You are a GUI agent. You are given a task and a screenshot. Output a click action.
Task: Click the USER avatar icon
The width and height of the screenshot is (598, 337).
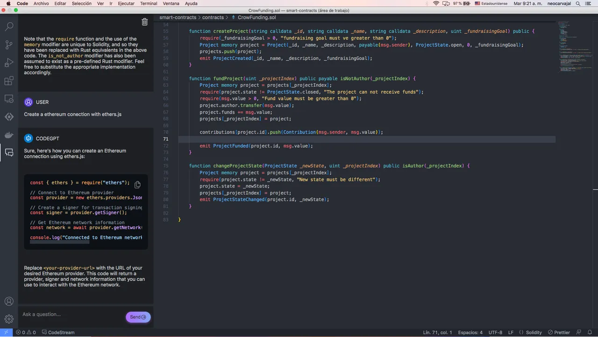coord(28,102)
